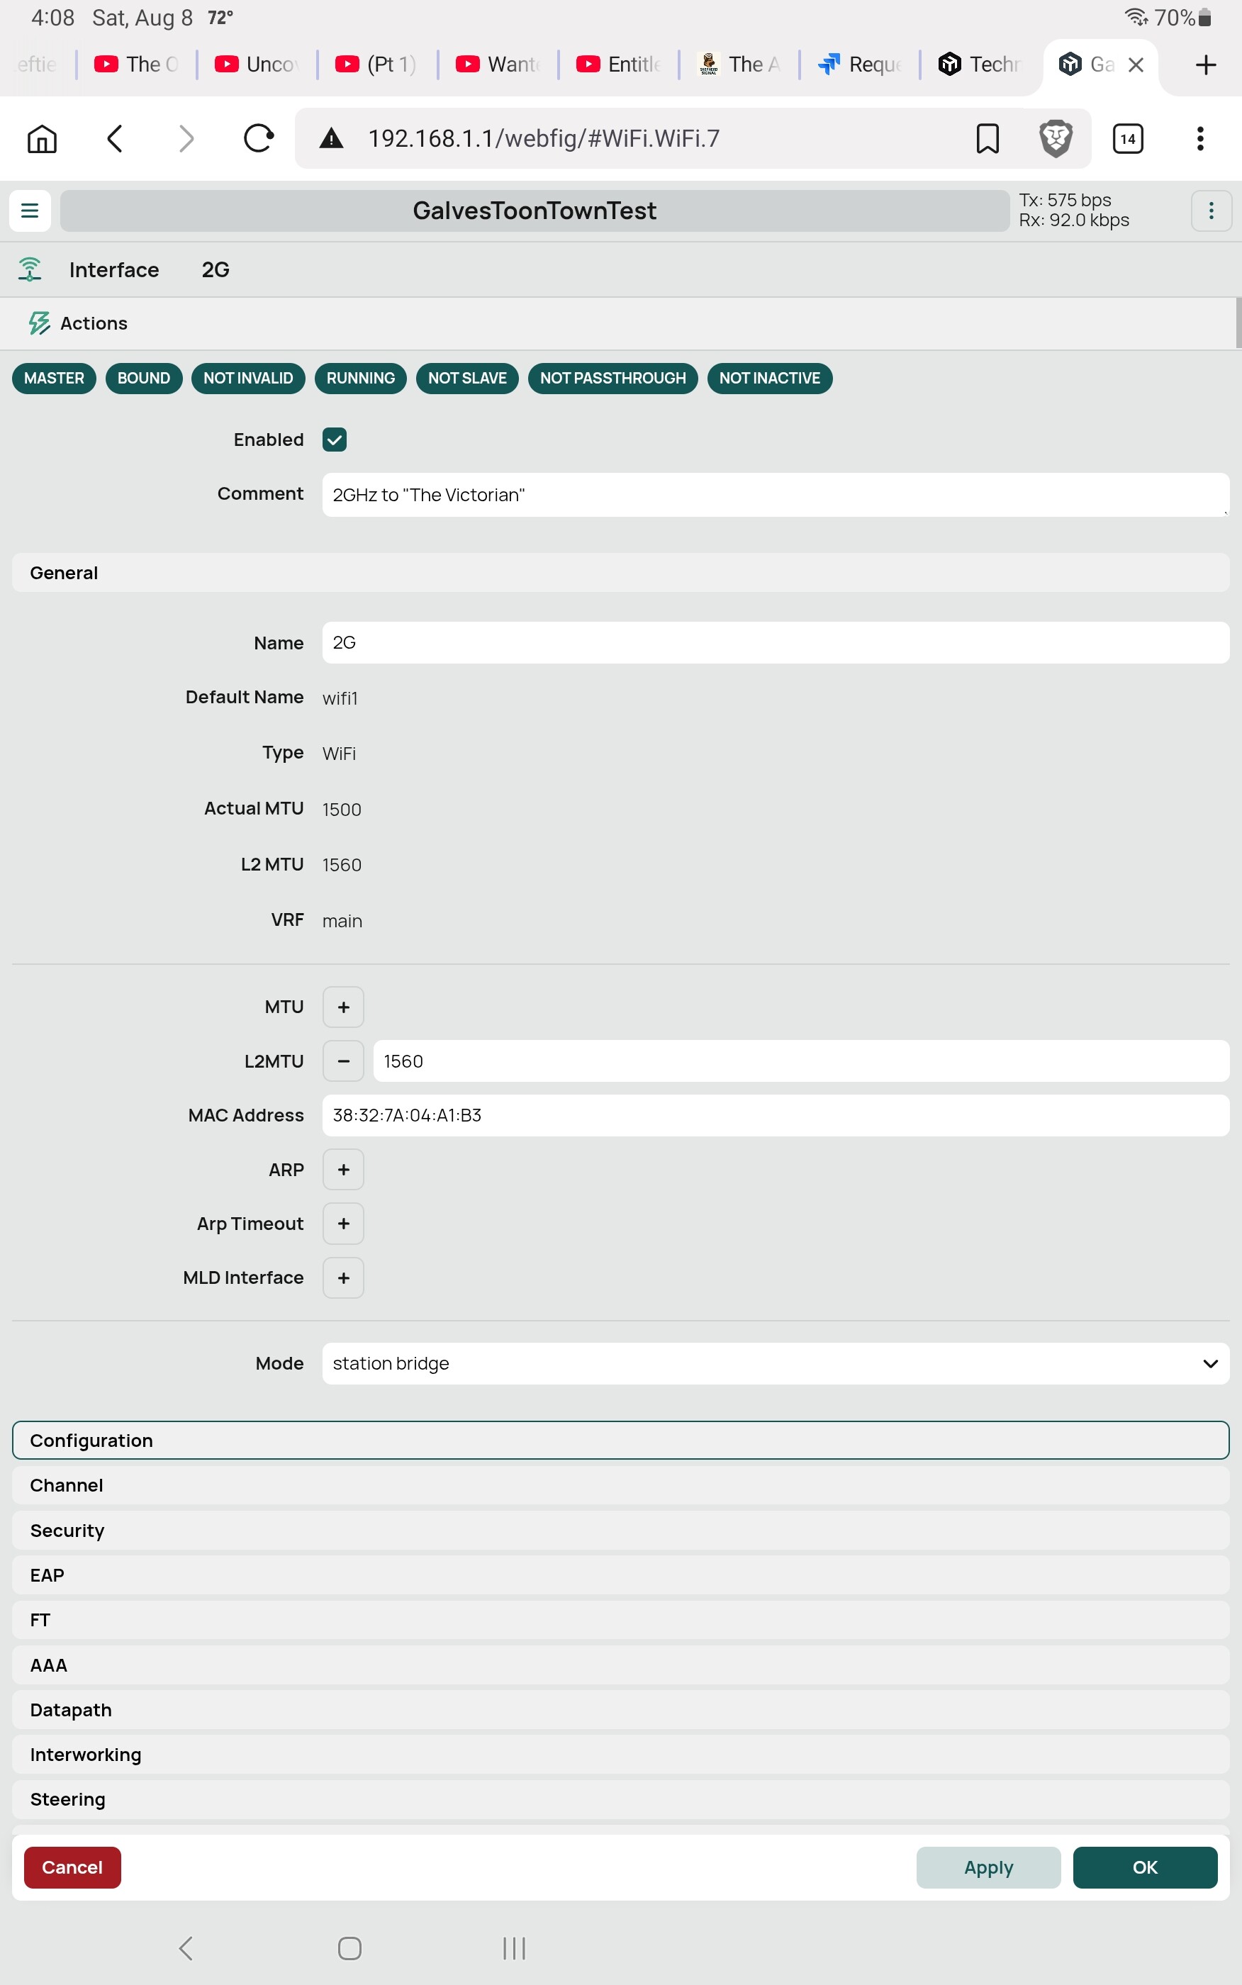Expand the Configuration section

coord(621,1441)
